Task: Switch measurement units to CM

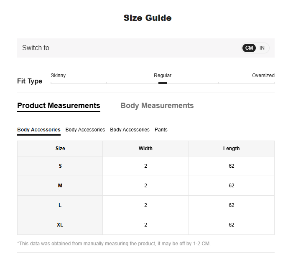Action: tap(249, 48)
